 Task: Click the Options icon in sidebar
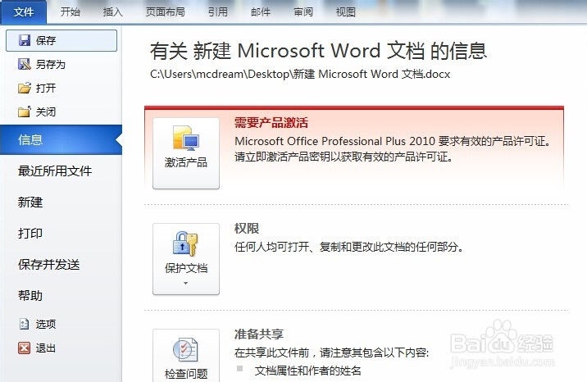point(25,324)
